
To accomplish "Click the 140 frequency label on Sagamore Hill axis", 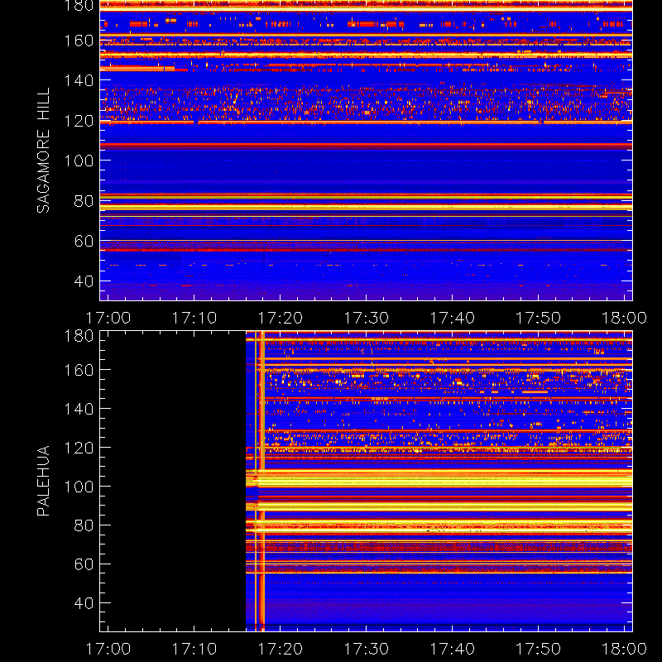I will (79, 80).
